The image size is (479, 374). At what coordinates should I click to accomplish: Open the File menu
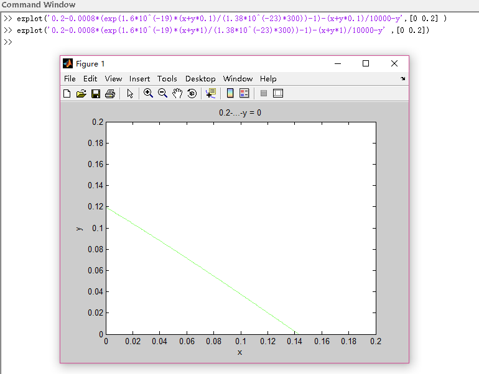(x=70, y=79)
